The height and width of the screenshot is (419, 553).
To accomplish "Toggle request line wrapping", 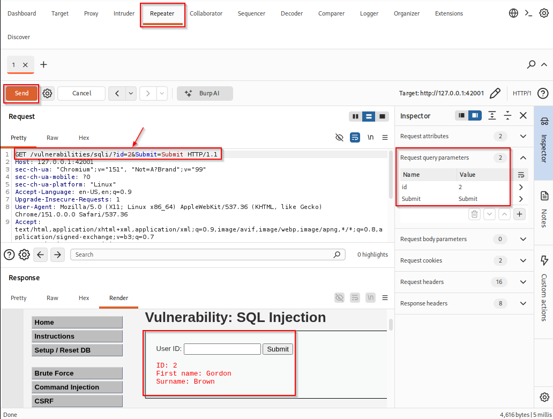I will point(355,138).
